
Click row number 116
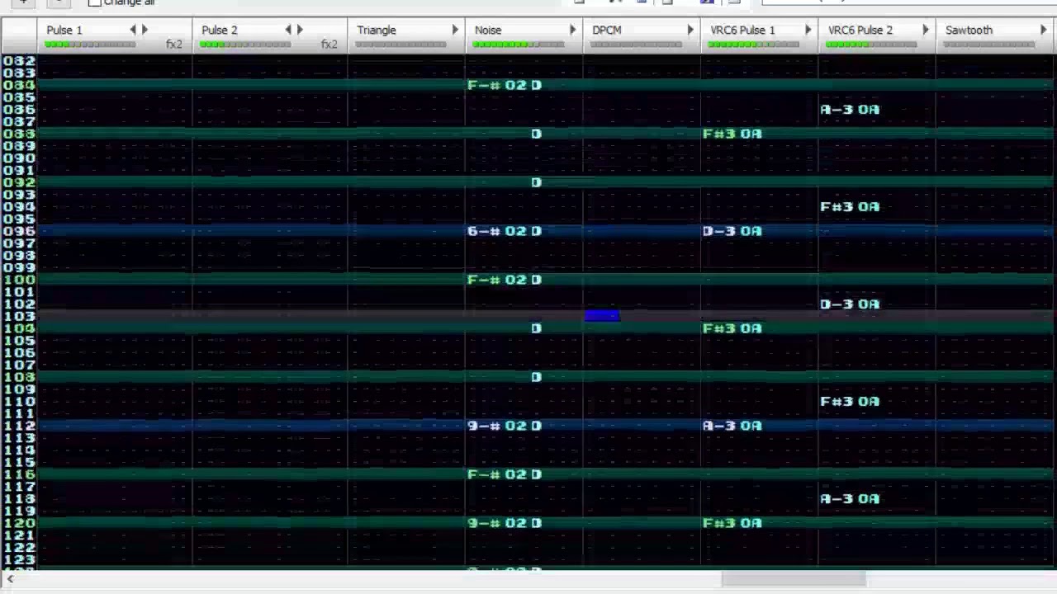19,474
